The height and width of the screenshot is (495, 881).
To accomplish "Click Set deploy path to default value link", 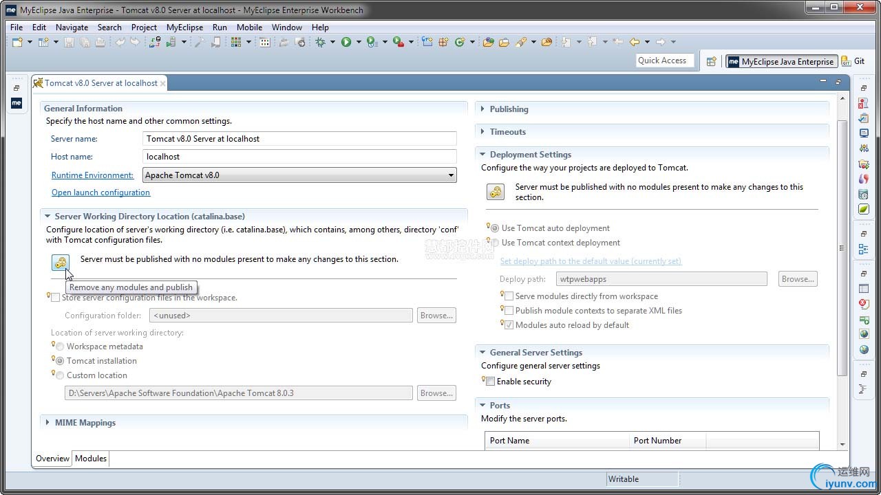I will 591,261.
